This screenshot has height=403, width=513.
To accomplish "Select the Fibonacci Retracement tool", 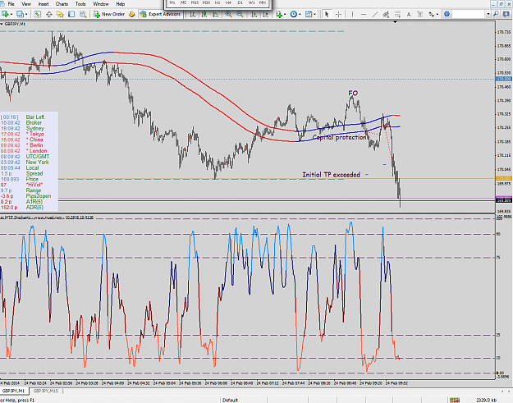I will tap(397, 14).
